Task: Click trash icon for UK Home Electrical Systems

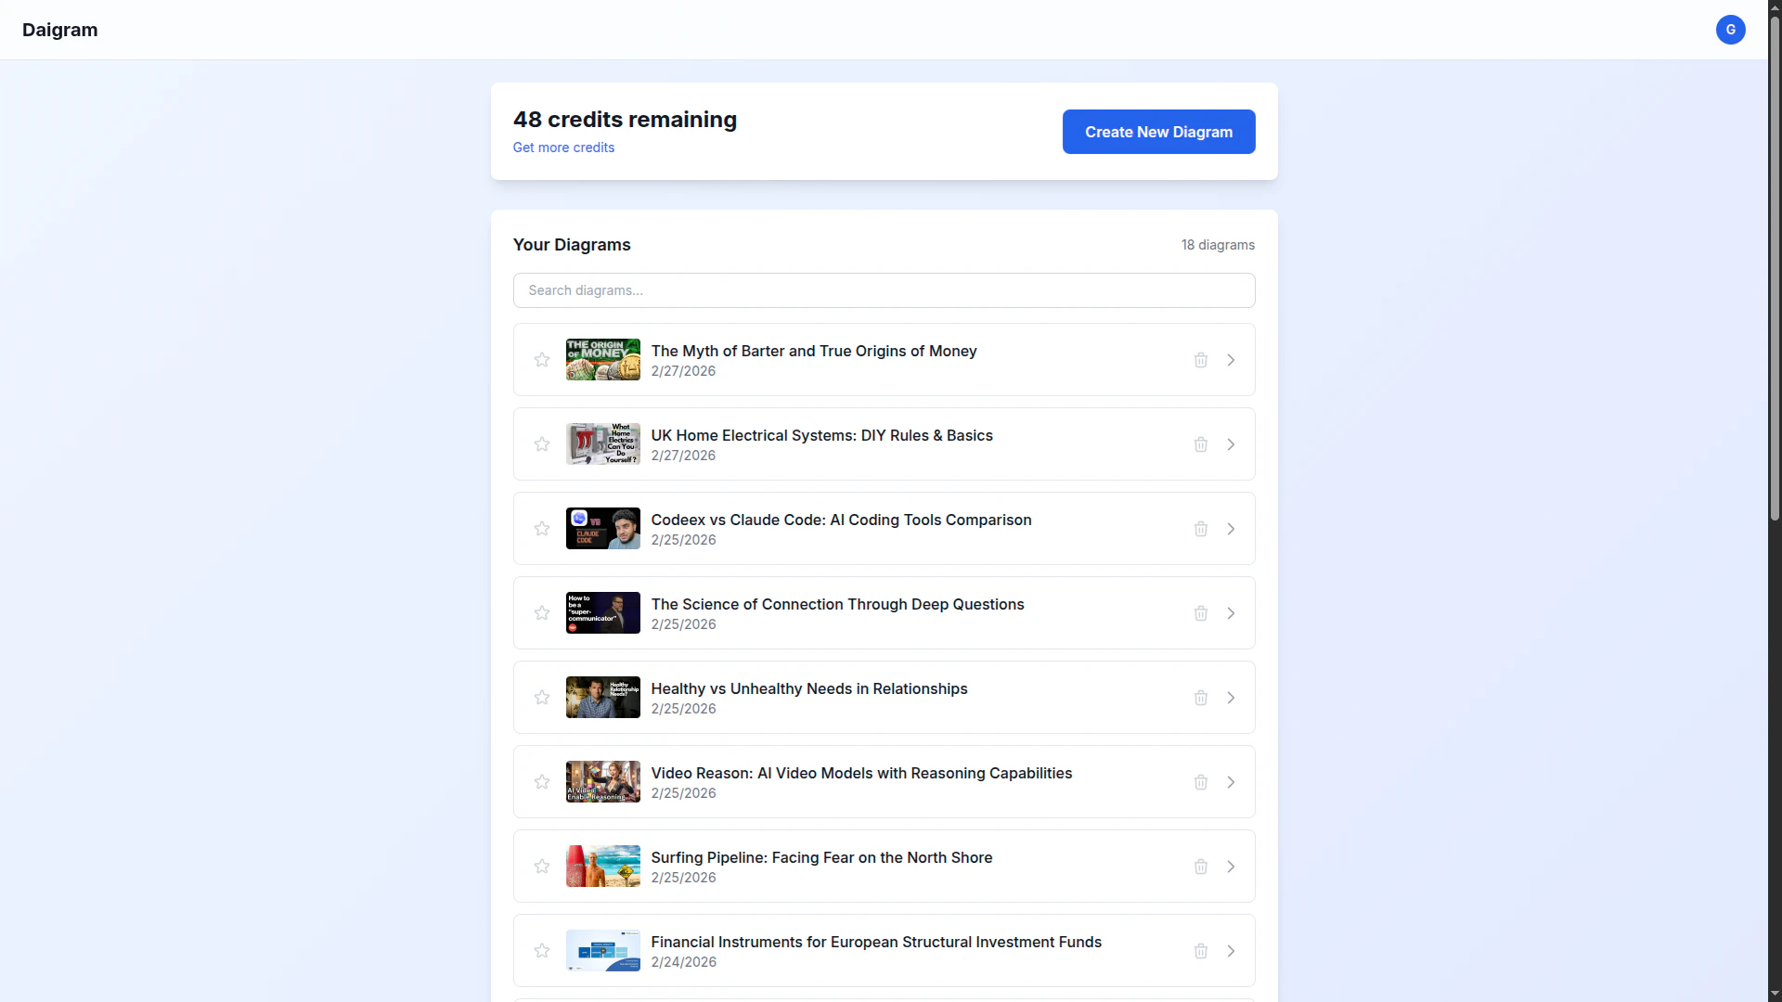Action: [1200, 444]
